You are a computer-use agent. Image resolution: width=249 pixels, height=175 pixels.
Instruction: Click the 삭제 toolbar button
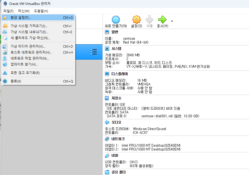(x=149, y=22)
